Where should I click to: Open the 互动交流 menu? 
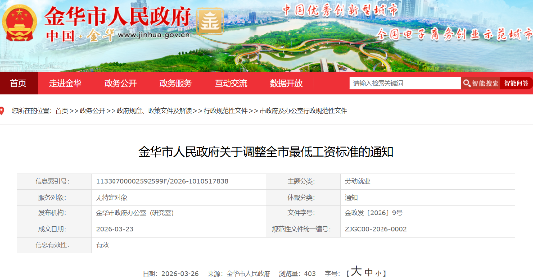(x=231, y=83)
